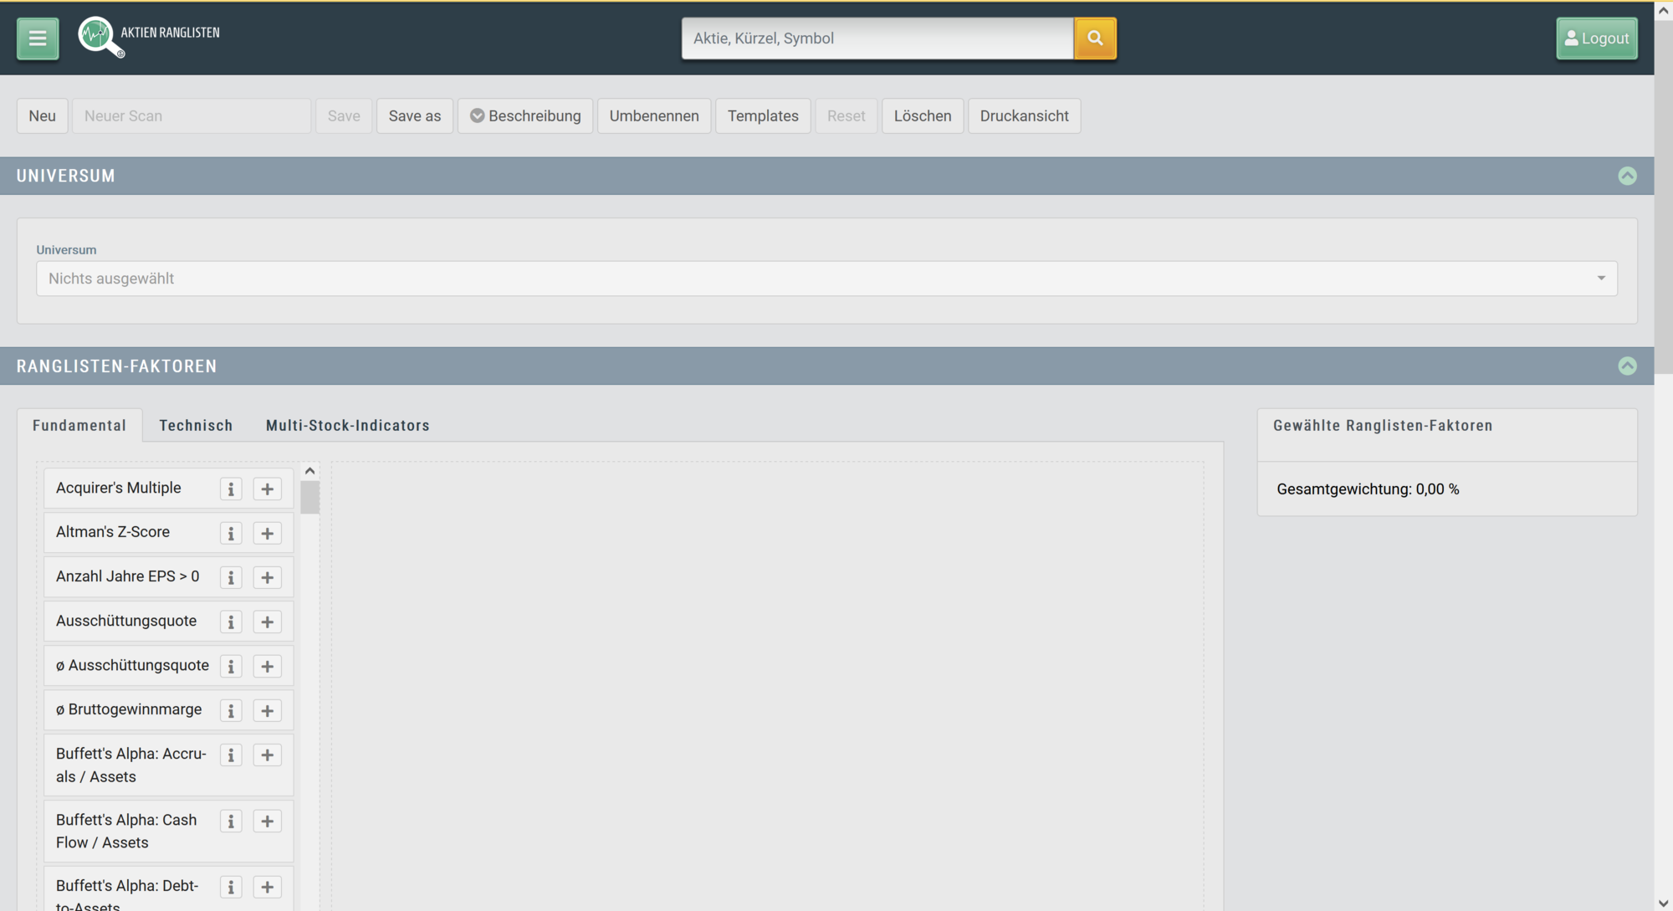Add ø Bruttogewinnmarge factor
This screenshot has height=911, width=1673.
pyautogui.click(x=268, y=711)
